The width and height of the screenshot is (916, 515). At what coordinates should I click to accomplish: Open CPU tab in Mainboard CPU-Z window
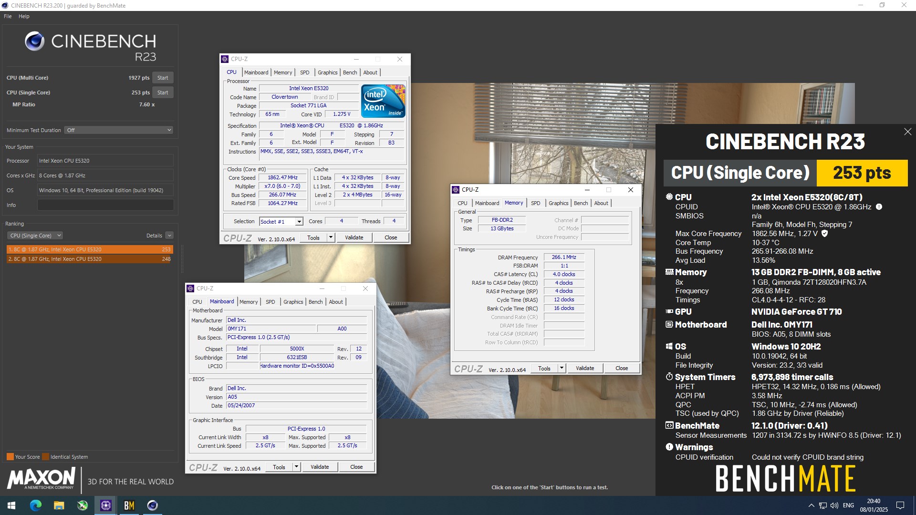[197, 302]
